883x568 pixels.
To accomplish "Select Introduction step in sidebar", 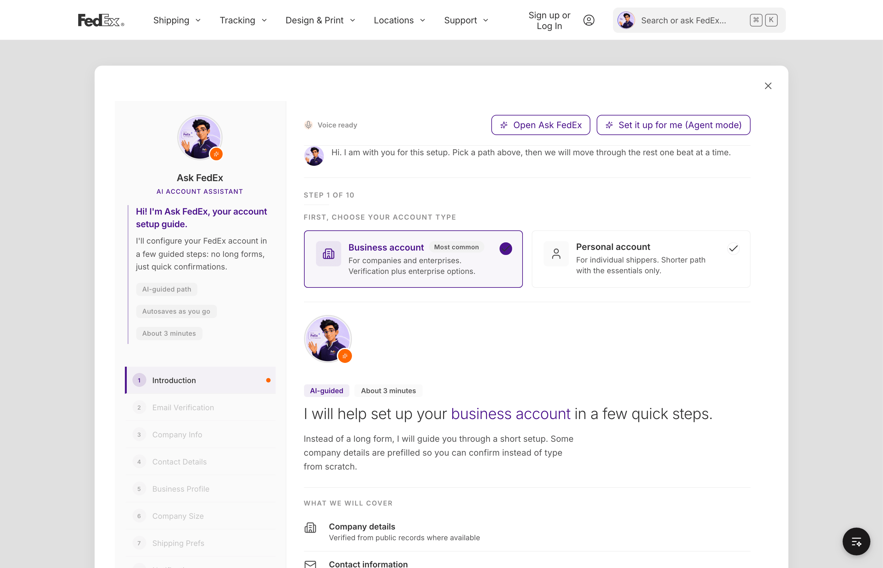I will [x=201, y=380].
